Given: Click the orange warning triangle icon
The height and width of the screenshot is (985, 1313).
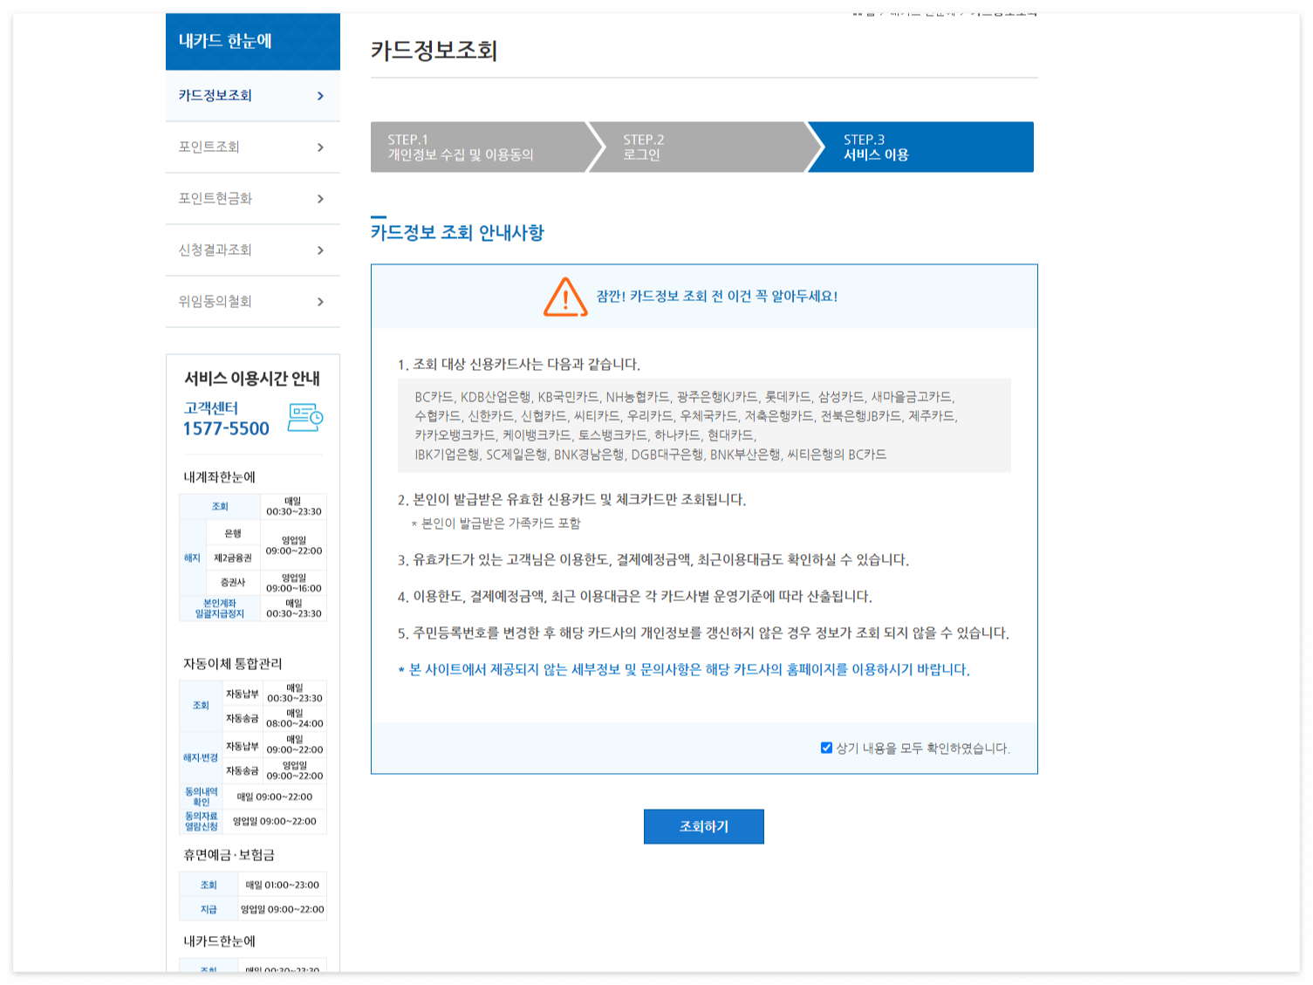Looking at the screenshot, I should 565,297.
